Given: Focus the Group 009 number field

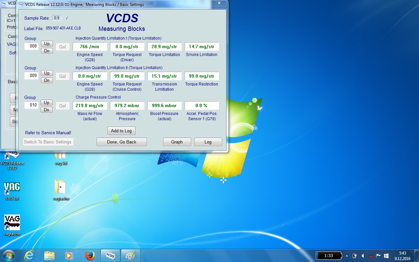Looking at the screenshot, I should (x=31, y=76).
